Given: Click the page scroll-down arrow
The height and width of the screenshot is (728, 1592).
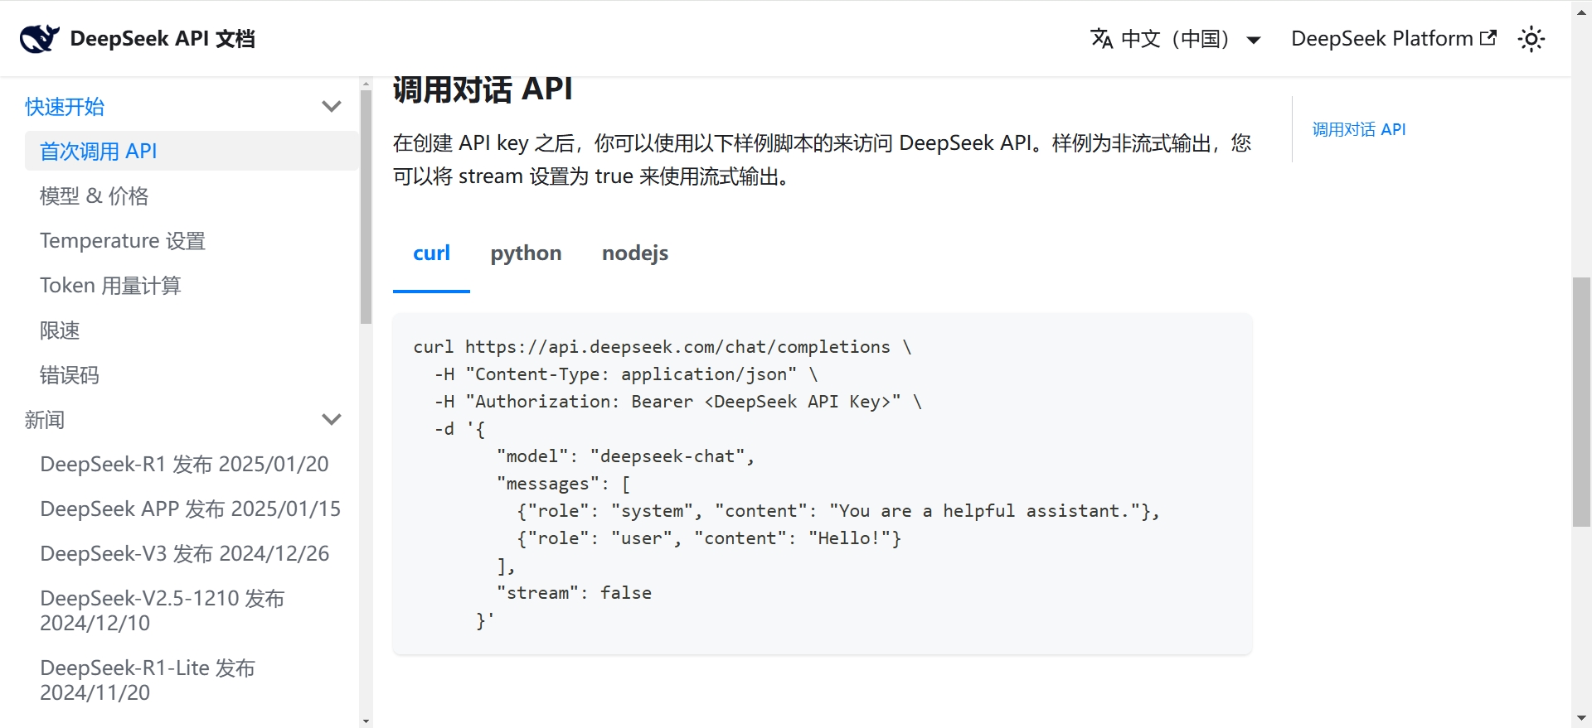Looking at the screenshot, I should (1581, 719).
